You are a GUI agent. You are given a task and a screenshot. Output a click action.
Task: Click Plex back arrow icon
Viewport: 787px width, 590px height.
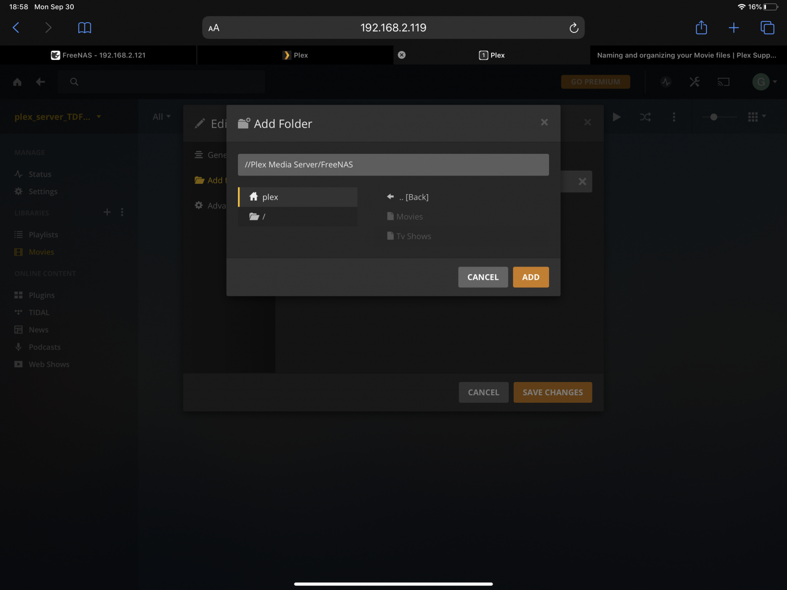click(40, 82)
